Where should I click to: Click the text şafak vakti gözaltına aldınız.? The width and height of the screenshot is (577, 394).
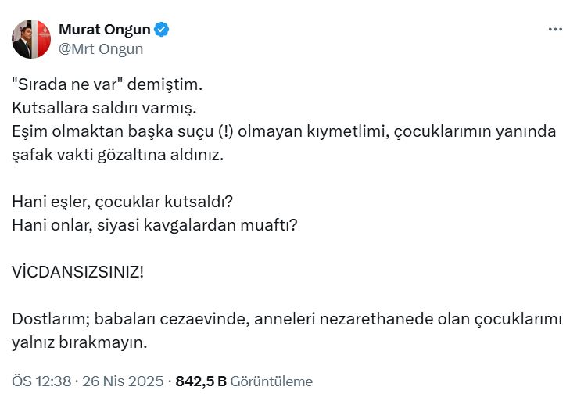point(118,155)
